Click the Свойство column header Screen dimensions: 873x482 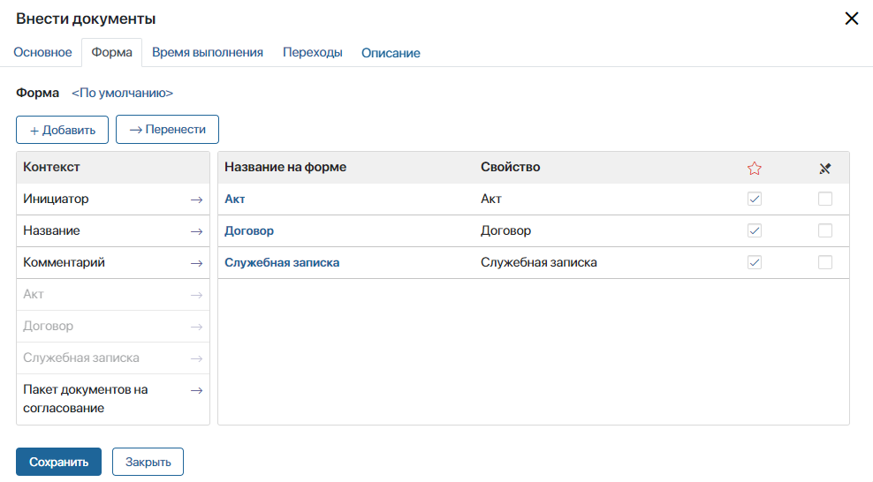point(511,168)
